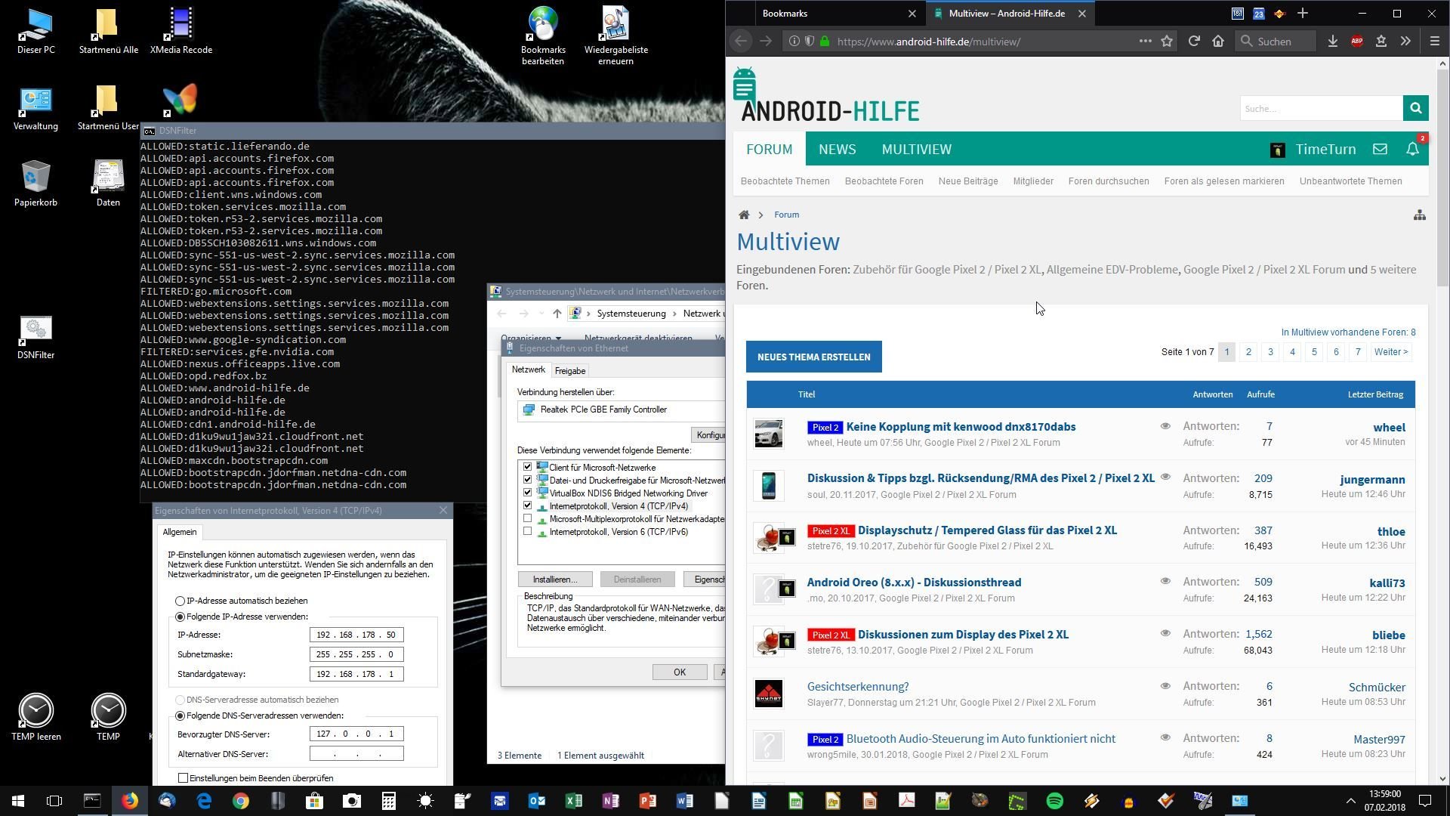This screenshot has width=1450, height=816.
Task: Toggle watch eye on Gesichtserkennung thread
Action: click(x=1165, y=686)
